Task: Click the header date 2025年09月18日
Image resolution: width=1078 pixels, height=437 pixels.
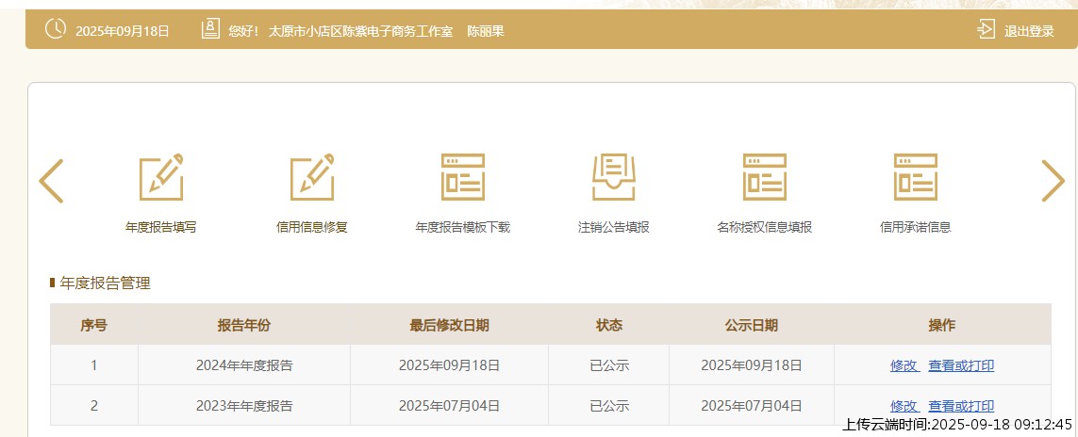Action: [123, 31]
